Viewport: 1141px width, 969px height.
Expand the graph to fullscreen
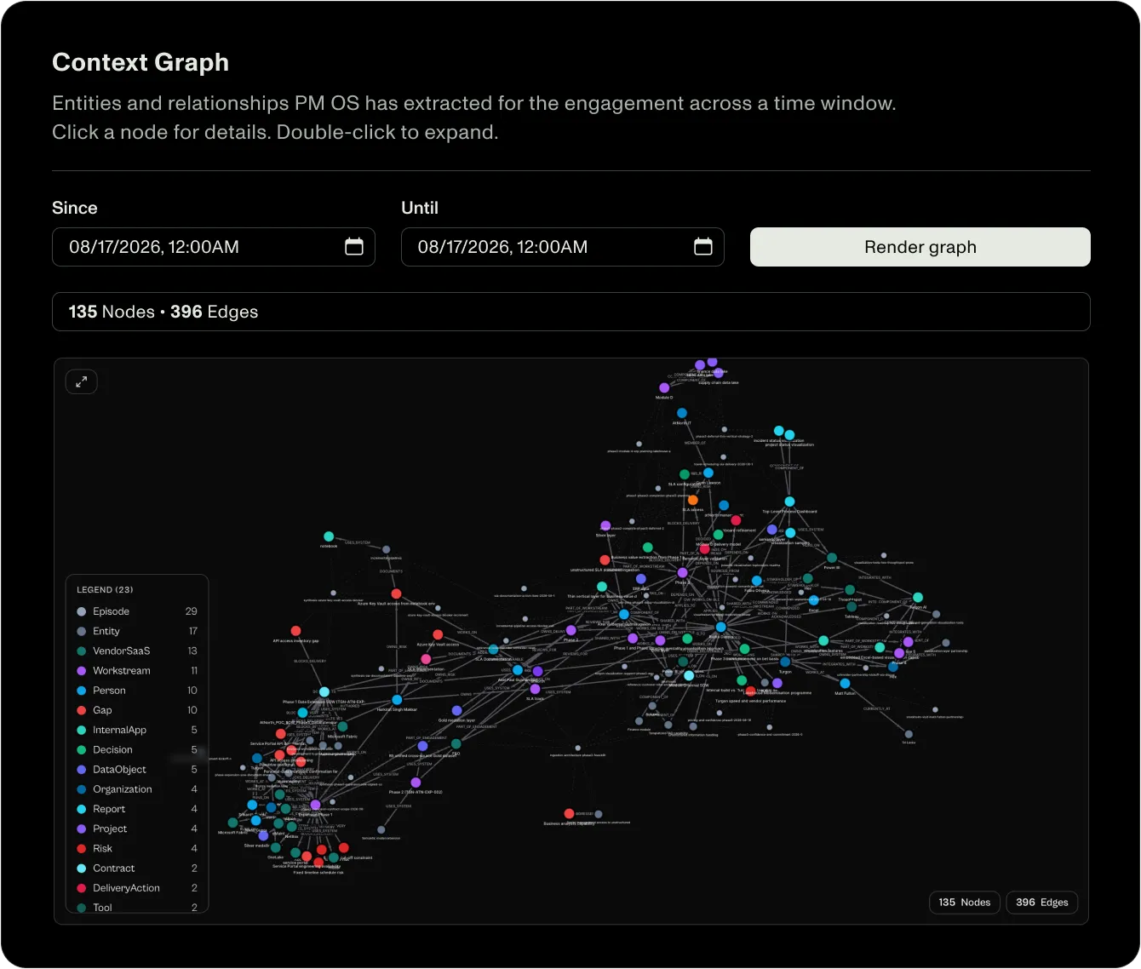pos(82,382)
